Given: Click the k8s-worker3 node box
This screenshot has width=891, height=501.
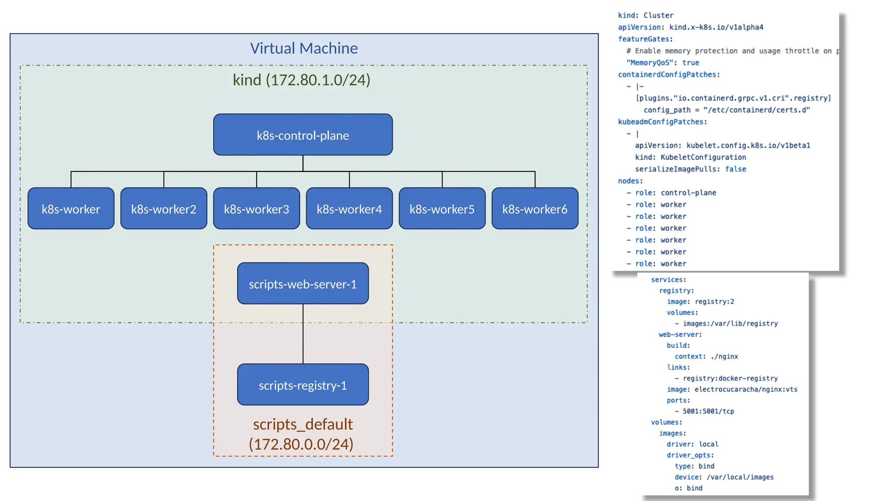Looking at the screenshot, I should coord(256,209).
